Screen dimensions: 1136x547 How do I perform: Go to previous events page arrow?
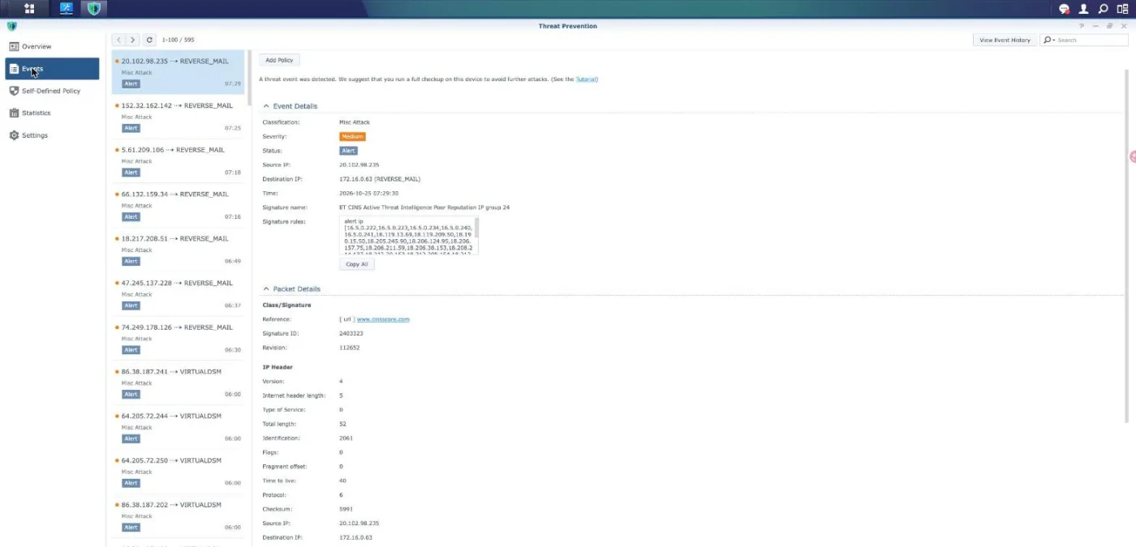coord(119,40)
